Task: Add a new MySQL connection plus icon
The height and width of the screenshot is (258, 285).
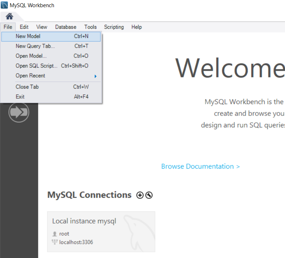Action: coord(140,195)
